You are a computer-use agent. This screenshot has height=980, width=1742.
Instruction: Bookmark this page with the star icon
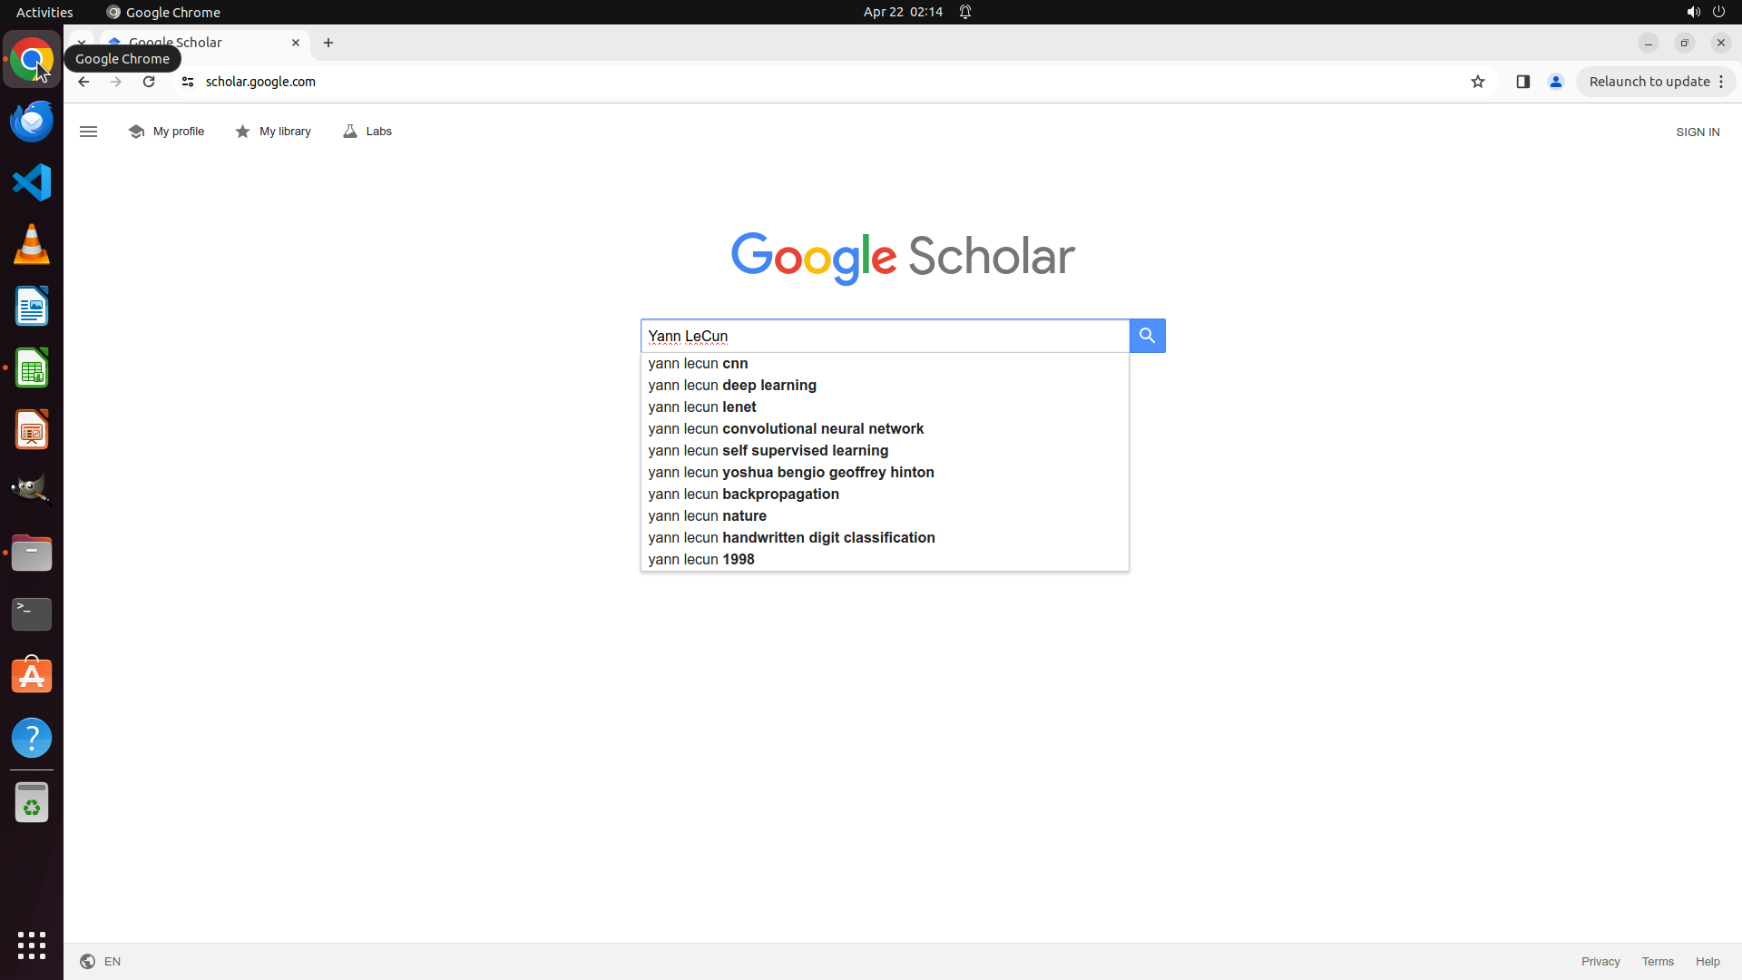[1478, 82]
